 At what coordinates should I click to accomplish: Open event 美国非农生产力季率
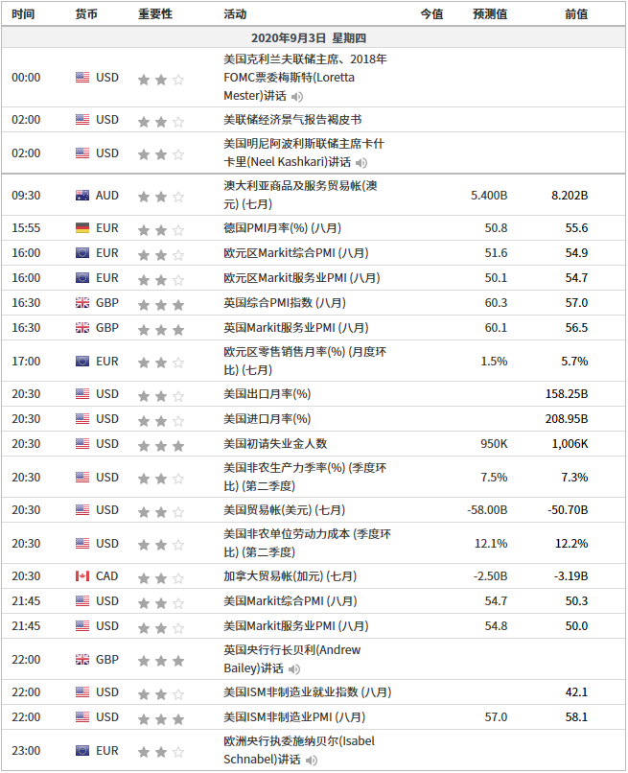(x=305, y=477)
